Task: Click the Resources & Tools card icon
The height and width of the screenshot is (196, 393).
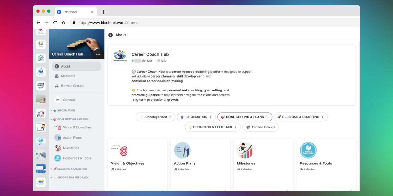Action: 308,150
